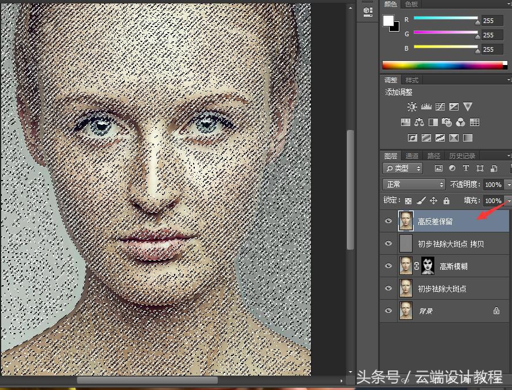
Task: Click the lock transparent pixels icon
Action: pyautogui.click(x=408, y=201)
